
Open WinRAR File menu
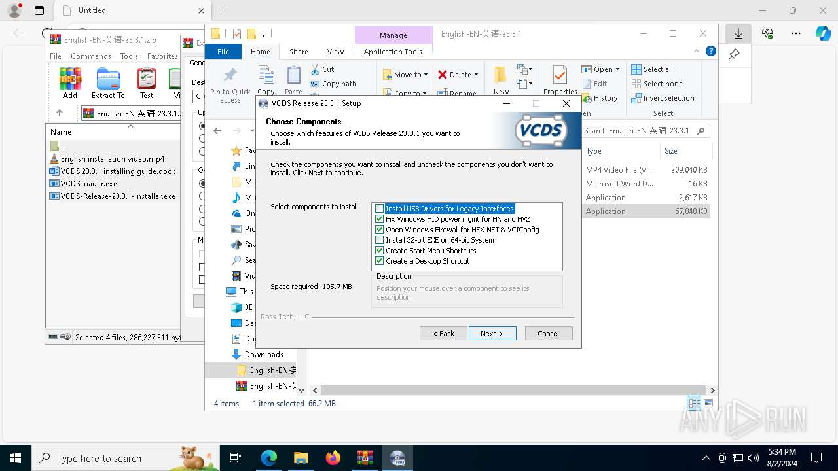point(56,56)
